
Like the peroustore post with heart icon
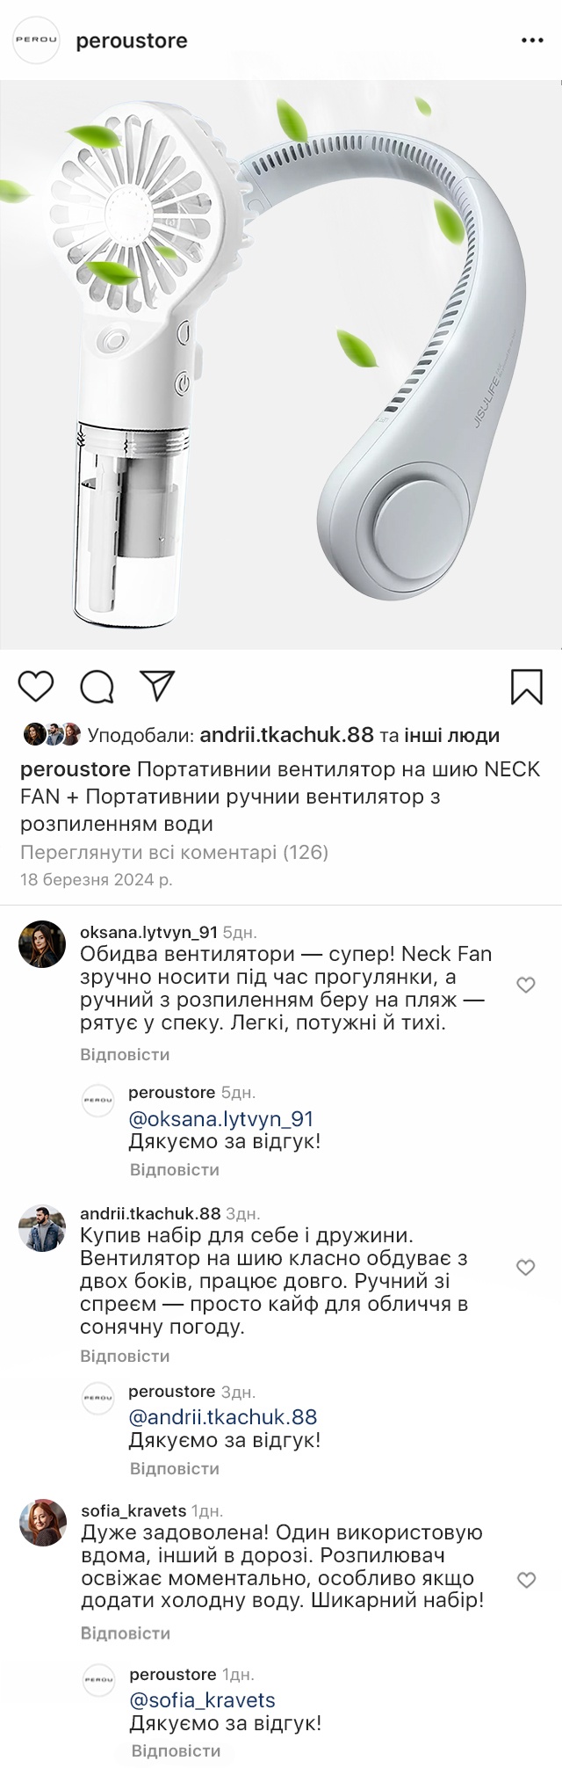point(36,687)
